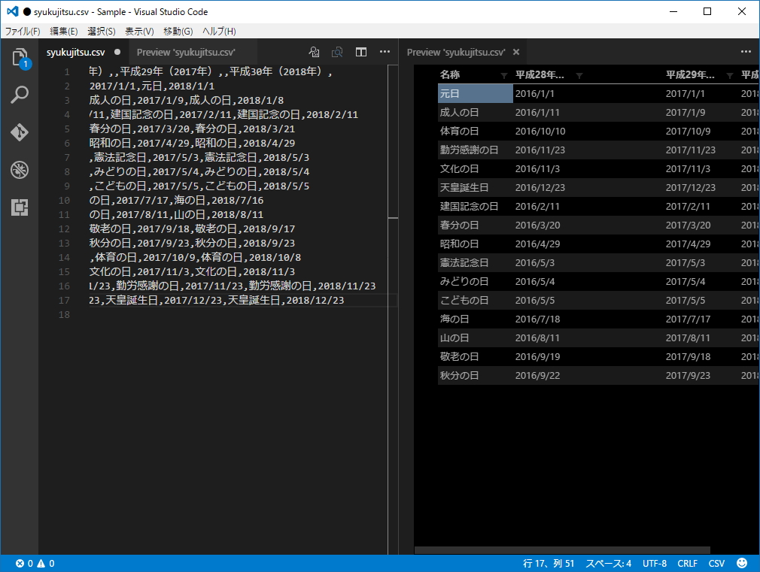
Task: Select the こどもの日 cell in preview
Action: coord(475,301)
